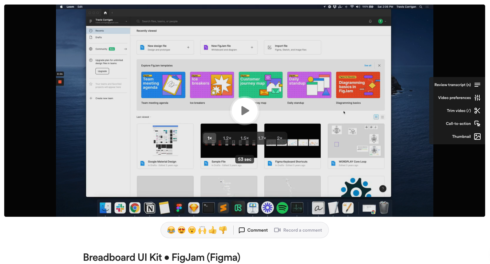Click See all FigJam templates

pyautogui.click(x=368, y=65)
